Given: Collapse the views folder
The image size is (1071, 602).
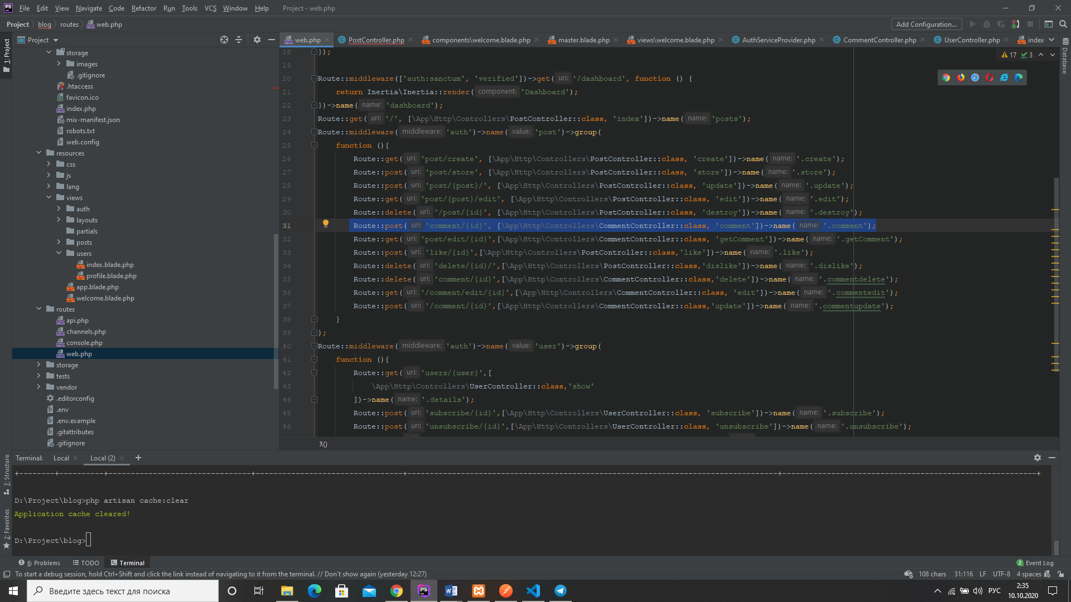Looking at the screenshot, I should [x=49, y=197].
